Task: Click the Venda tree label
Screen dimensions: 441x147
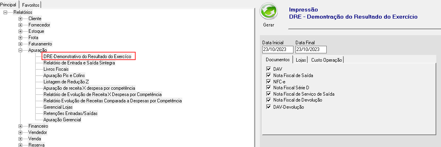Action: 34,139
